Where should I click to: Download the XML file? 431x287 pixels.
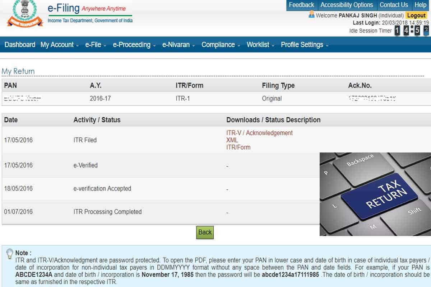click(x=232, y=140)
